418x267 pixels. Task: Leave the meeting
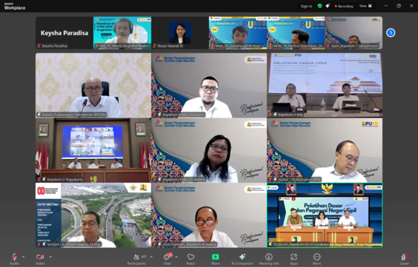[x=405, y=259]
